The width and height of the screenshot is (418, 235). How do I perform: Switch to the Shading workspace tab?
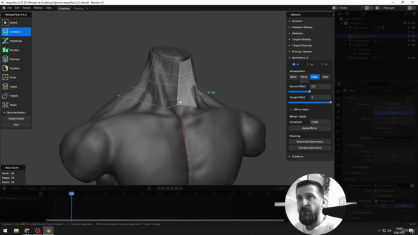coord(78,8)
